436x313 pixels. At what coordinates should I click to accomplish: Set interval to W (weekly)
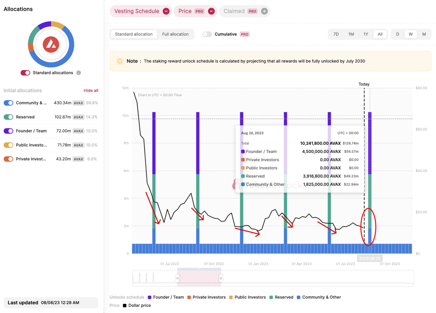411,34
